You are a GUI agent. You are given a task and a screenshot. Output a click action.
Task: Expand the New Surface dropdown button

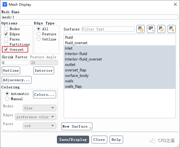(x=77, y=126)
